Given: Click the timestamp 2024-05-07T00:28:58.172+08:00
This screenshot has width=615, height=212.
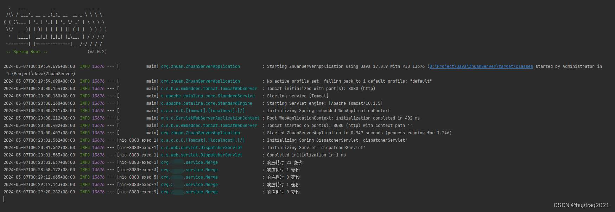Looking at the screenshot, I should [x=39, y=170].
